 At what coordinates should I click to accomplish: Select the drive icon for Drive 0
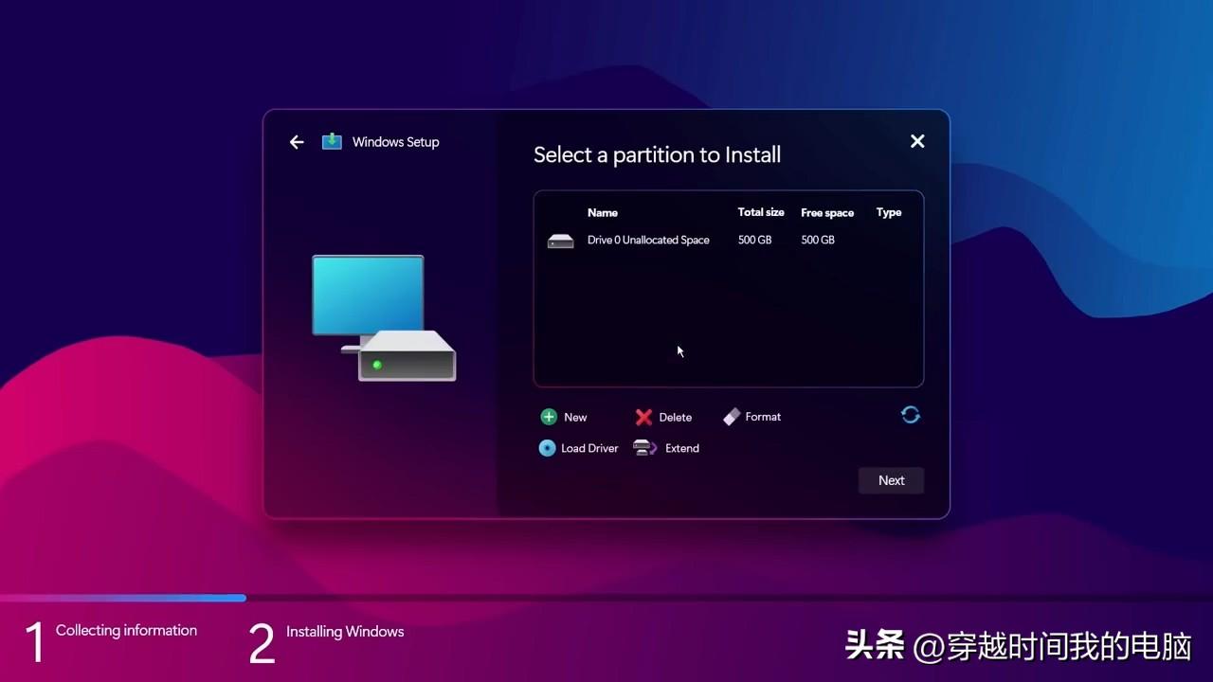point(561,242)
